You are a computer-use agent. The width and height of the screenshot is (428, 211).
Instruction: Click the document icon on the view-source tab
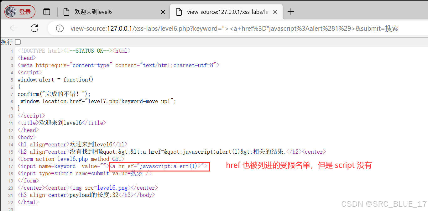[x=179, y=12]
